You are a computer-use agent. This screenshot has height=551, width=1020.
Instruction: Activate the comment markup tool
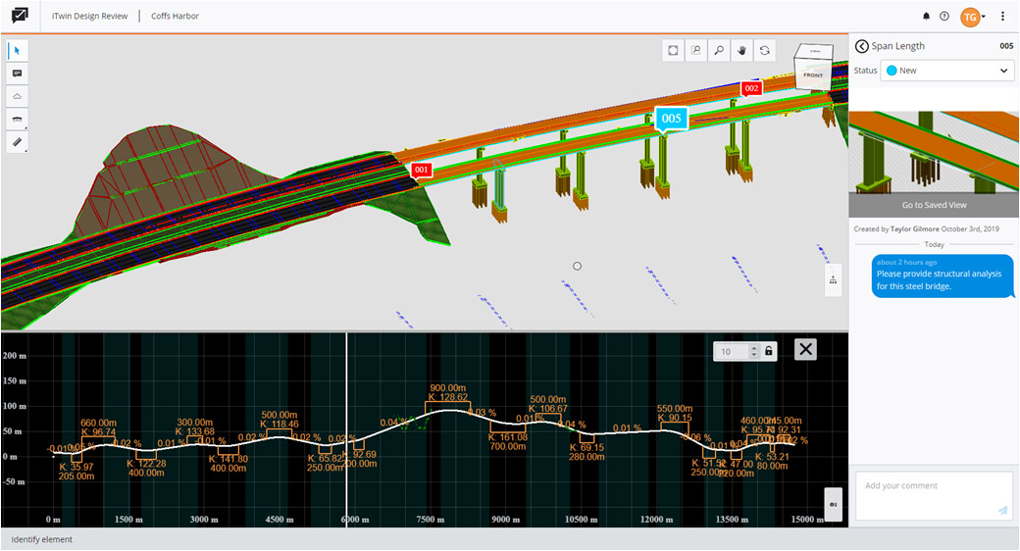coord(18,74)
